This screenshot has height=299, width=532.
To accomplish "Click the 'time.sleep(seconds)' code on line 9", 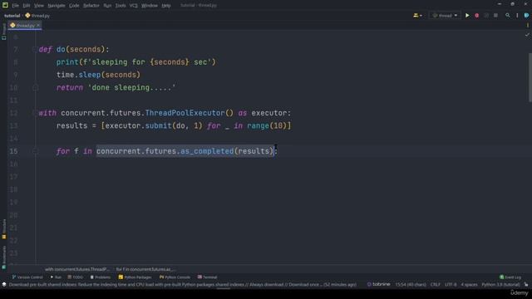I will point(98,75).
